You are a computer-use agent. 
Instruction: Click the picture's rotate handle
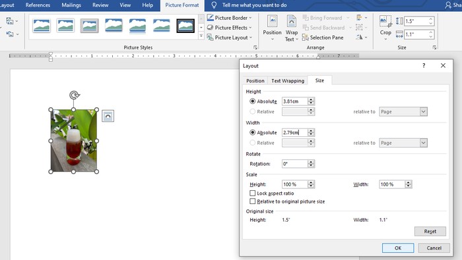pyautogui.click(x=74, y=95)
